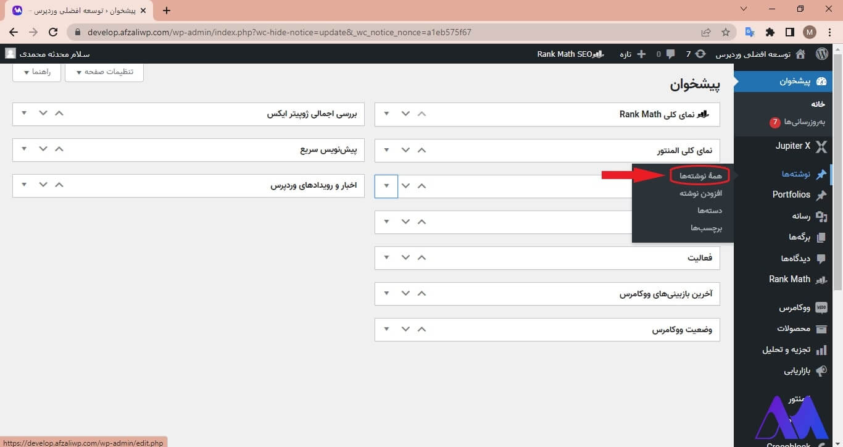The width and height of the screenshot is (843, 447).
Task: Open the خانه submenu item
Action: tap(818, 104)
